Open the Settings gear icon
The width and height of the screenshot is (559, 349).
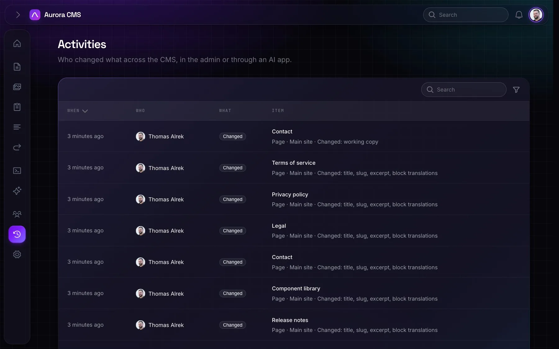click(x=17, y=254)
